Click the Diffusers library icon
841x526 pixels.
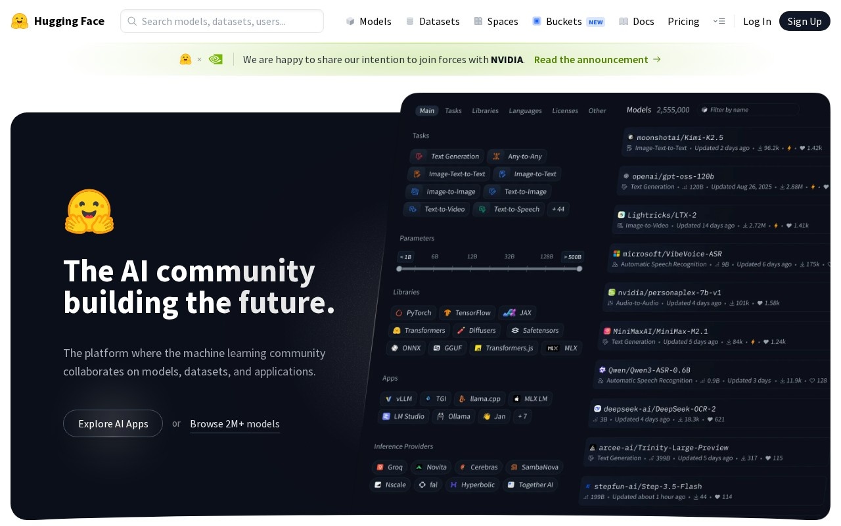coord(461,331)
